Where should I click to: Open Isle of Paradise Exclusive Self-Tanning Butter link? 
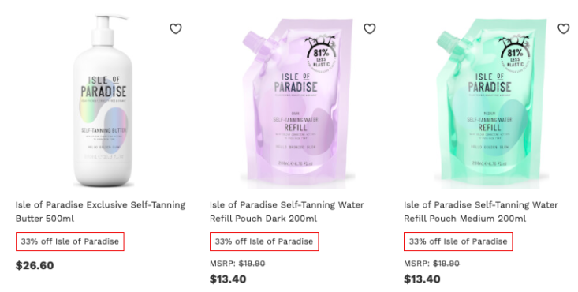[x=100, y=212]
